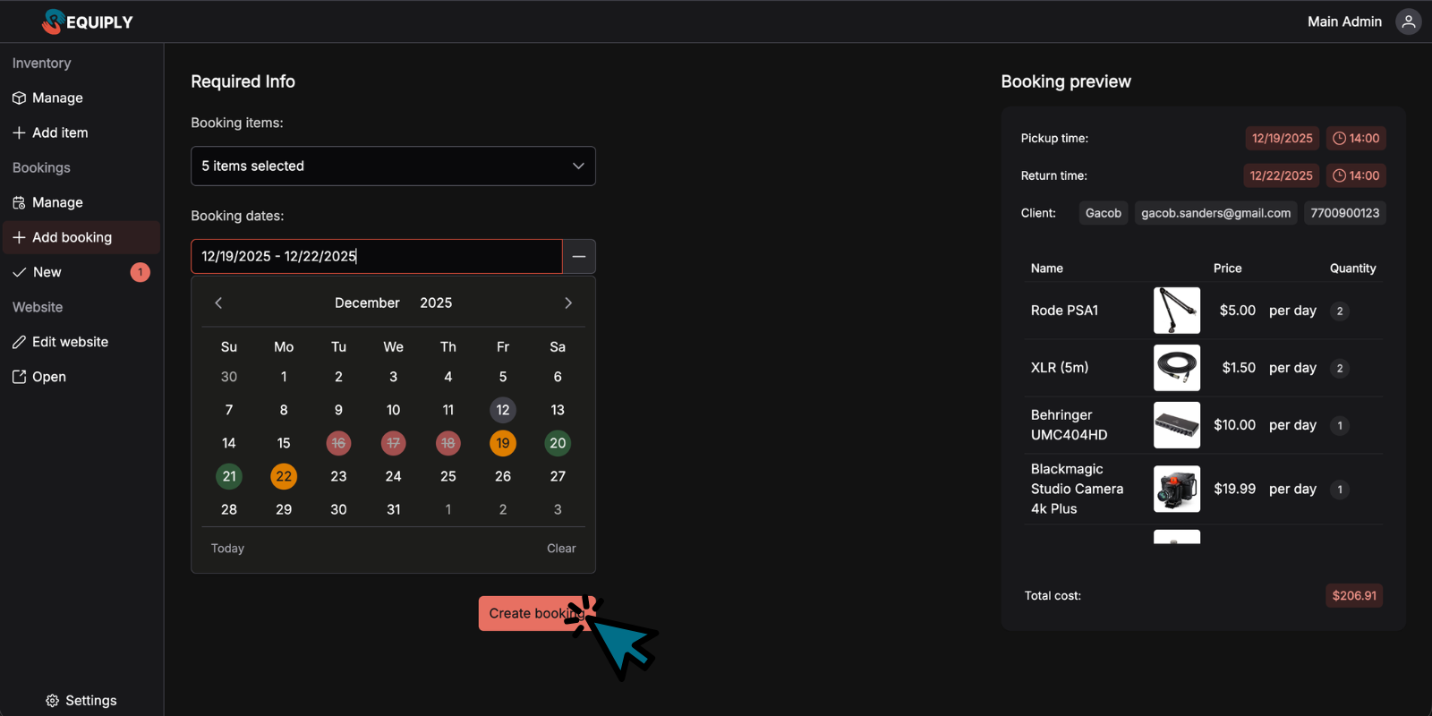Click the $19.99 price value
The width and height of the screenshot is (1432, 716).
click(x=1235, y=489)
